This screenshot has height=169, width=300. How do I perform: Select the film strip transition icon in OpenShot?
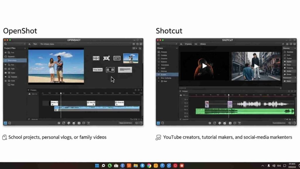(96, 58)
